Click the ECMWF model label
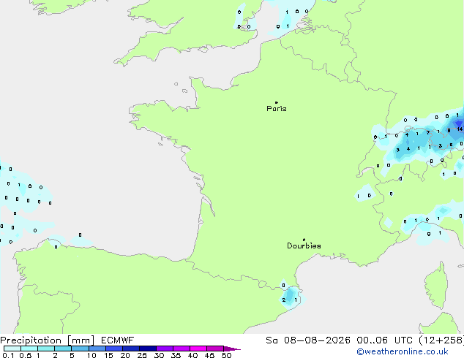Image resolution: width=464 pixels, height=358 pixels. coord(118,340)
